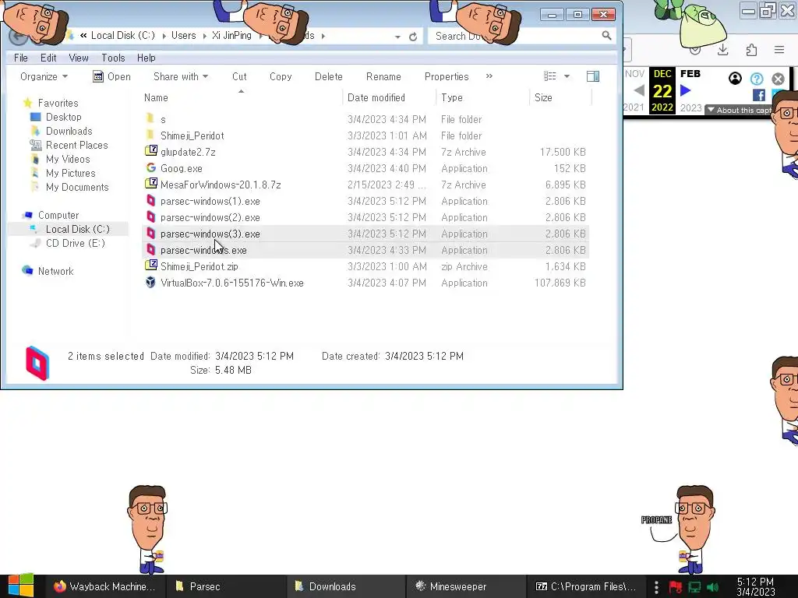Click the browser extensions puzzle icon
Screen dimensions: 798x598
click(751, 49)
